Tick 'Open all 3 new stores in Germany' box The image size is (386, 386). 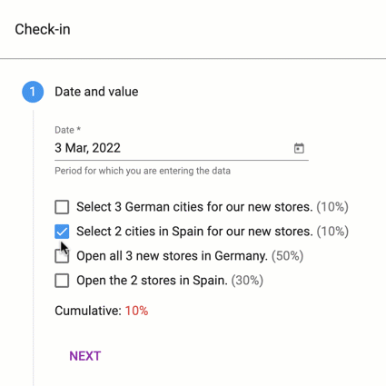point(62,256)
